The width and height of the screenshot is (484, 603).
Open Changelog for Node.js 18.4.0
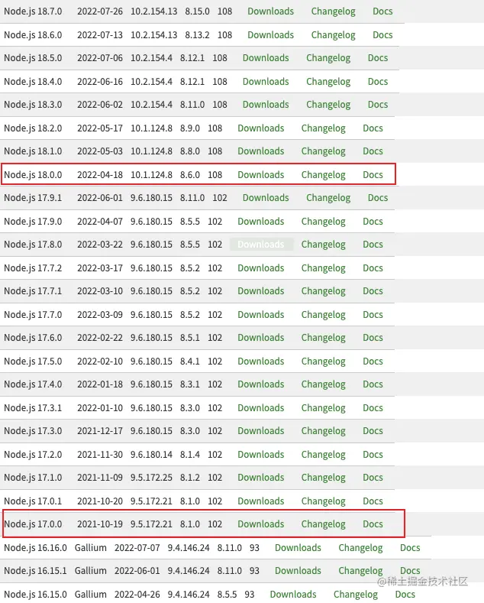pyautogui.click(x=328, y=83)
